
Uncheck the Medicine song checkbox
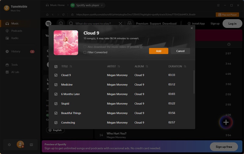(56, 84)
